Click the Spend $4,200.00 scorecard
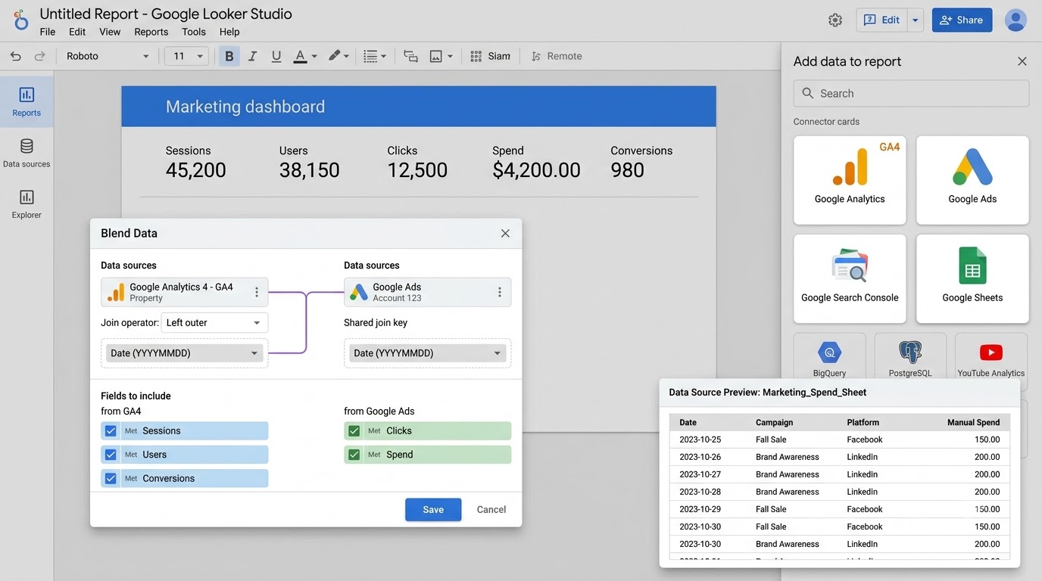 coord(536,162)
